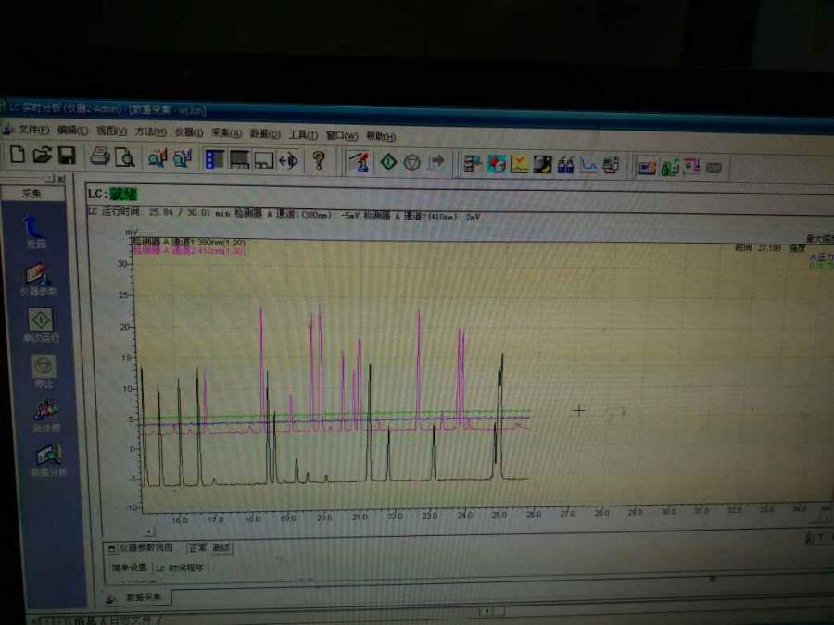Screen dimensions: 834x625
Task: Click the black and white square toolbar icon
Action: coord(542,165)
